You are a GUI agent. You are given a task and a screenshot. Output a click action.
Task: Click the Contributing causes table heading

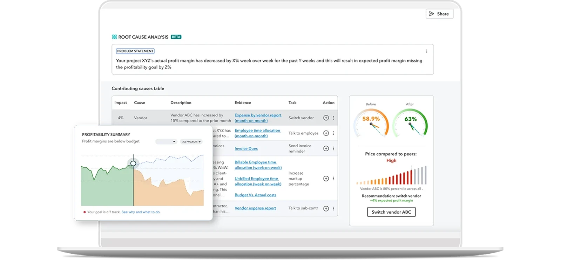(138, 88)
